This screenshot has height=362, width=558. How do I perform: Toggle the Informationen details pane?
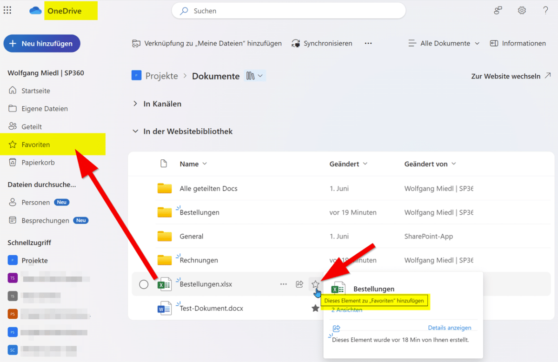tap(518, 43)
